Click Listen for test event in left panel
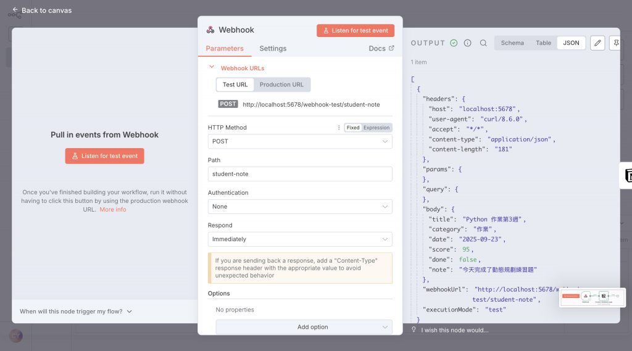This screenshot has width=632, height=351. (105, 156)
